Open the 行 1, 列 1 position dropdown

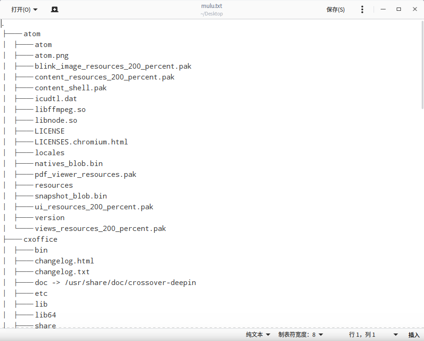pos(373,335)
